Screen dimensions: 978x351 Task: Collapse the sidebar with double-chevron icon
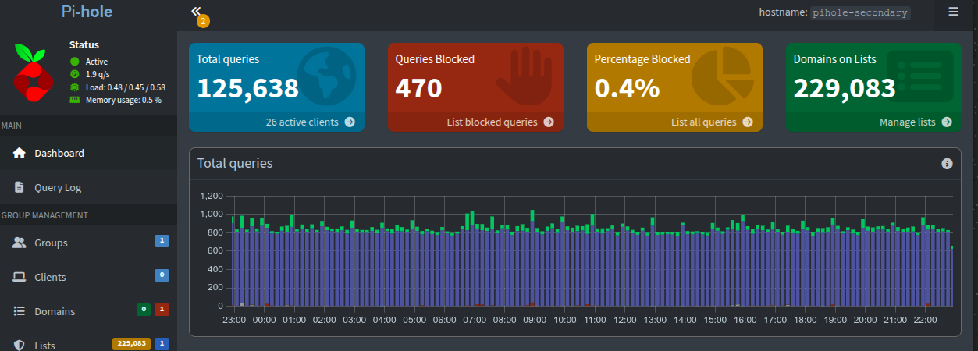tap(196, 11)
